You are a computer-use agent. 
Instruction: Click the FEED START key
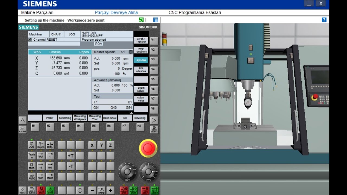tap(154, 190)
